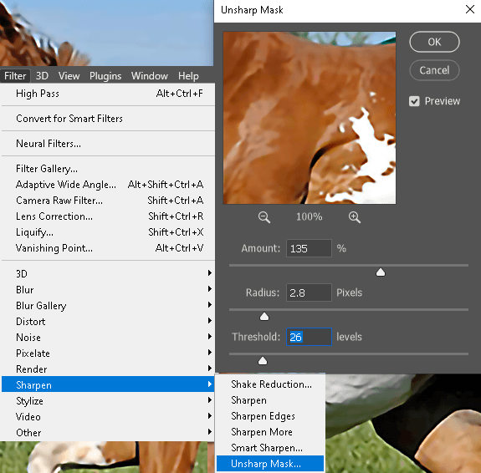Image resolution: width=481 pixels, height=473 pixels.
Task: Toggle the Preview checkbox
Action: coord(414,101)
